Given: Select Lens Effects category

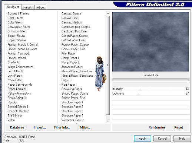Looking at the screenshot, I should coord(15,71).
